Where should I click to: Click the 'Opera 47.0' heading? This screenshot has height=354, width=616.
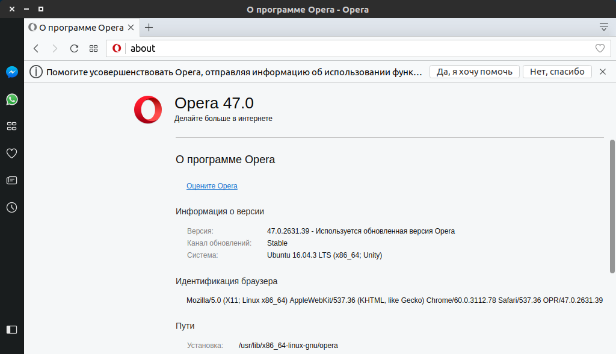[x=214, y=103]
